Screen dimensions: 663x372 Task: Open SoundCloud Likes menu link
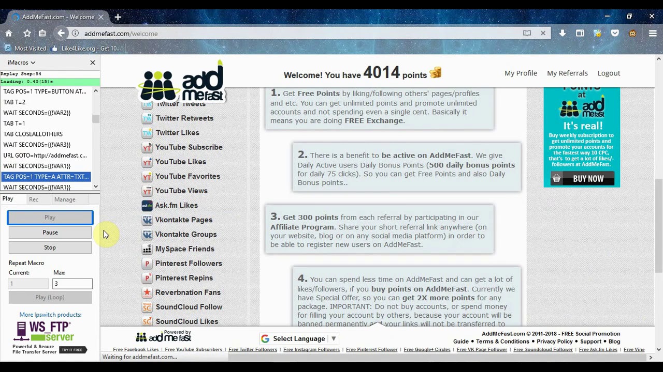[x=187, y=321]
